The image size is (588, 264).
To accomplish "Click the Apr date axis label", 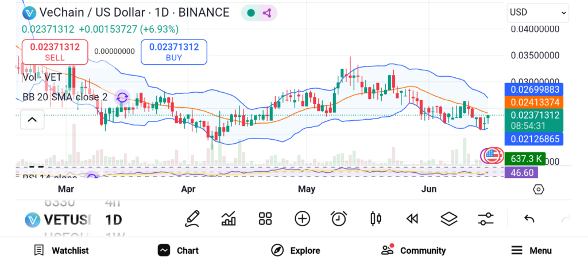I will (x=188, y=189).
